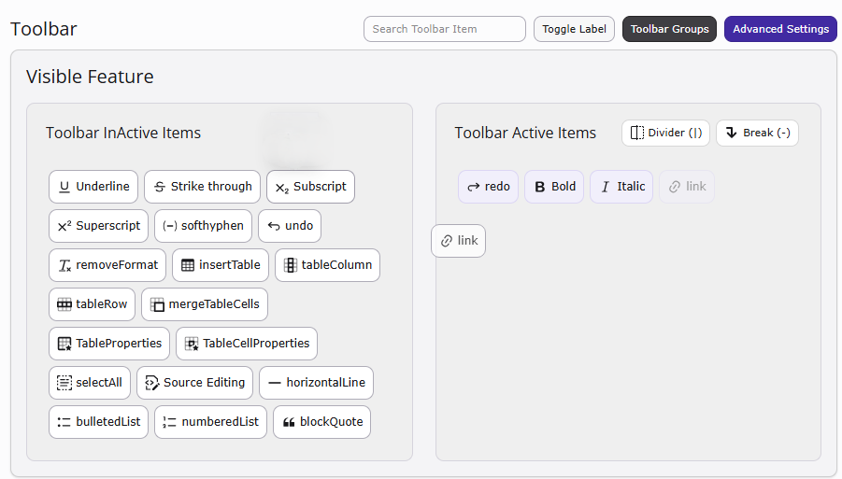Add a Break to active items

point(757,133)
